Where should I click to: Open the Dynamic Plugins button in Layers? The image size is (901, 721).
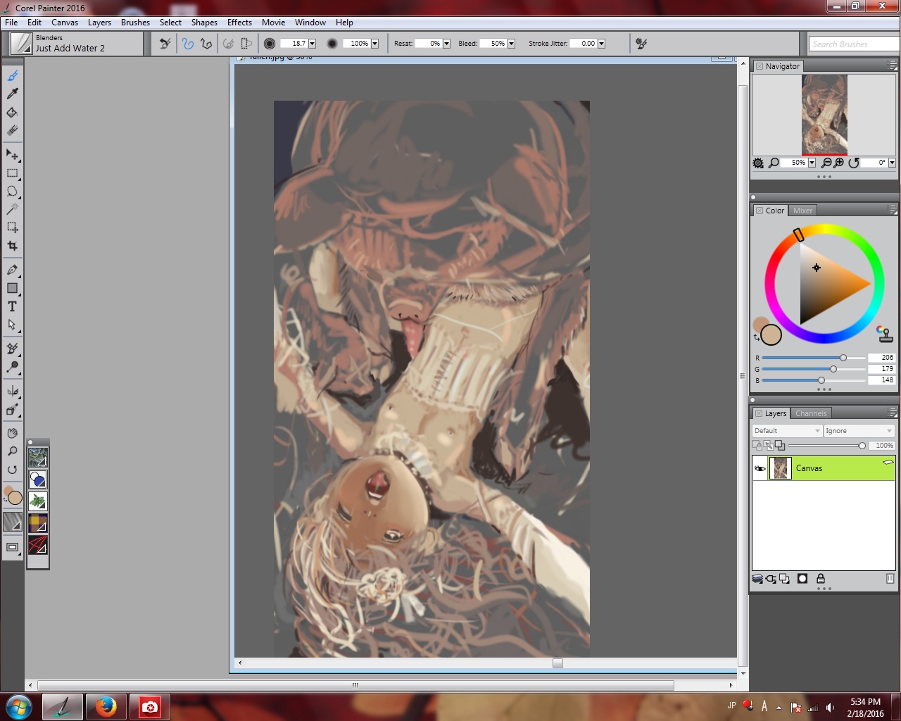(x=771, y=579)
